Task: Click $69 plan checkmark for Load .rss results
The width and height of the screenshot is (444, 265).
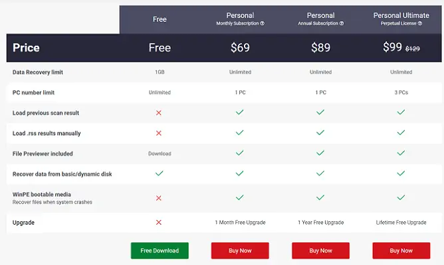Action: coord(239,132)
